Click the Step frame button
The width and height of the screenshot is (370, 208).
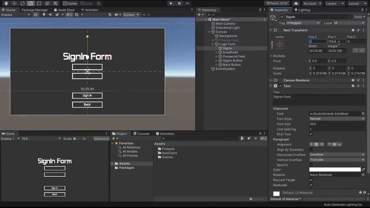[x=187, y=3]
